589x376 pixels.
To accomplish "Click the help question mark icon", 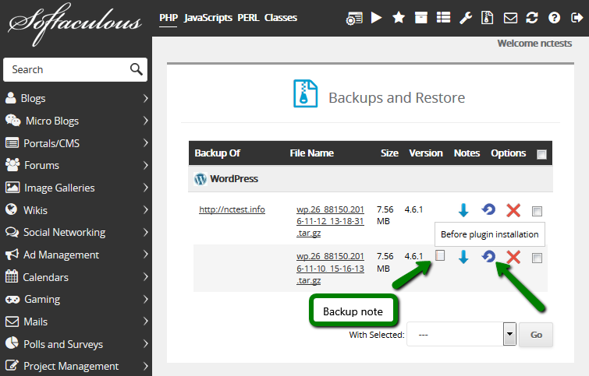I will coord(554,18).
